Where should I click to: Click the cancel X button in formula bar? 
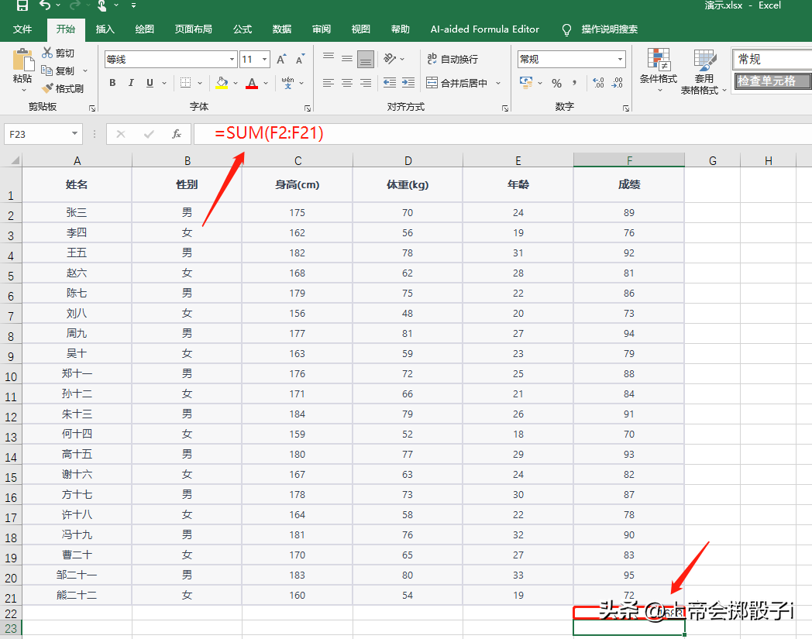click(x=121, y=134)
